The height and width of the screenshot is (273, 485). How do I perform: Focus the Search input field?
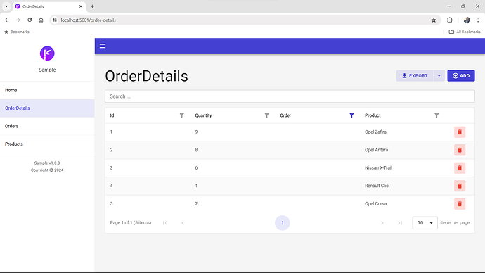tap(290, 96)
